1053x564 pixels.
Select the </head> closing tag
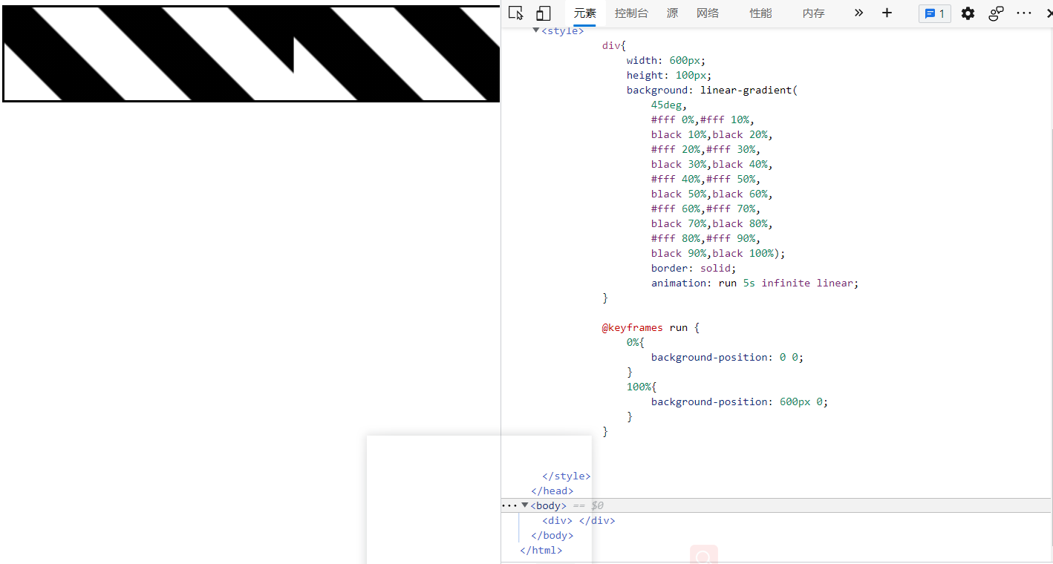click(x=552, y=491)
